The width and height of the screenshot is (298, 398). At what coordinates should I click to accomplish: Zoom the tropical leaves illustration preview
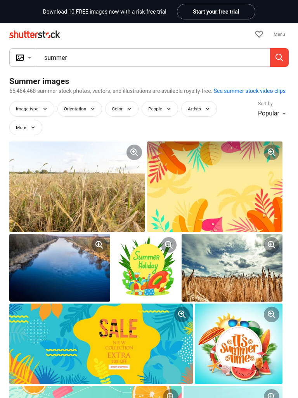click(271, 152)
